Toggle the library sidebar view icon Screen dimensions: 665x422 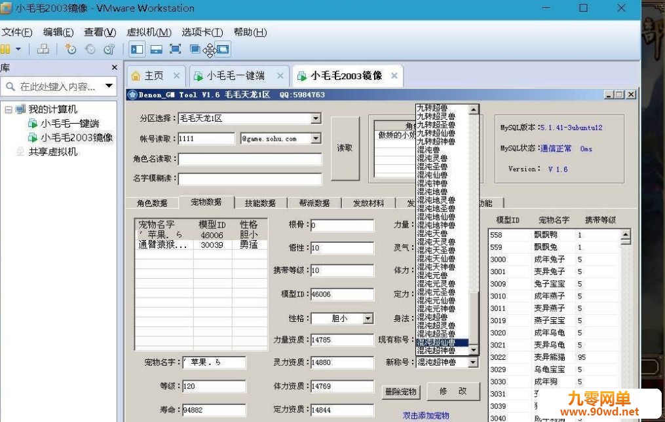pos(137,49)
